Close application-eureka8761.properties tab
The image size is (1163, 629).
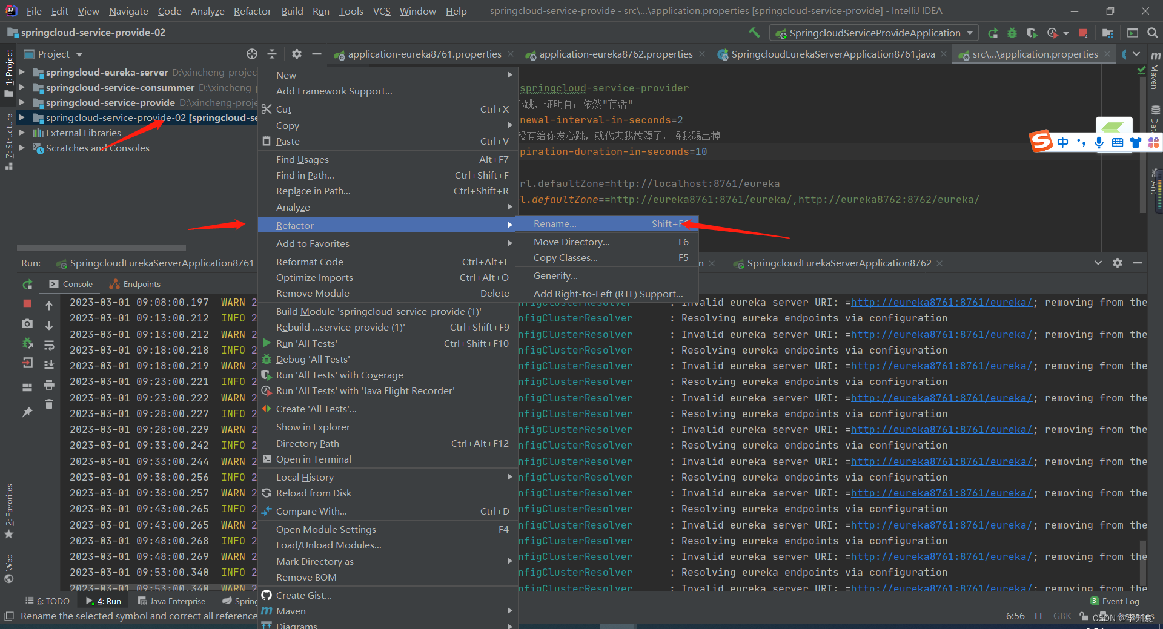point(511,54)
